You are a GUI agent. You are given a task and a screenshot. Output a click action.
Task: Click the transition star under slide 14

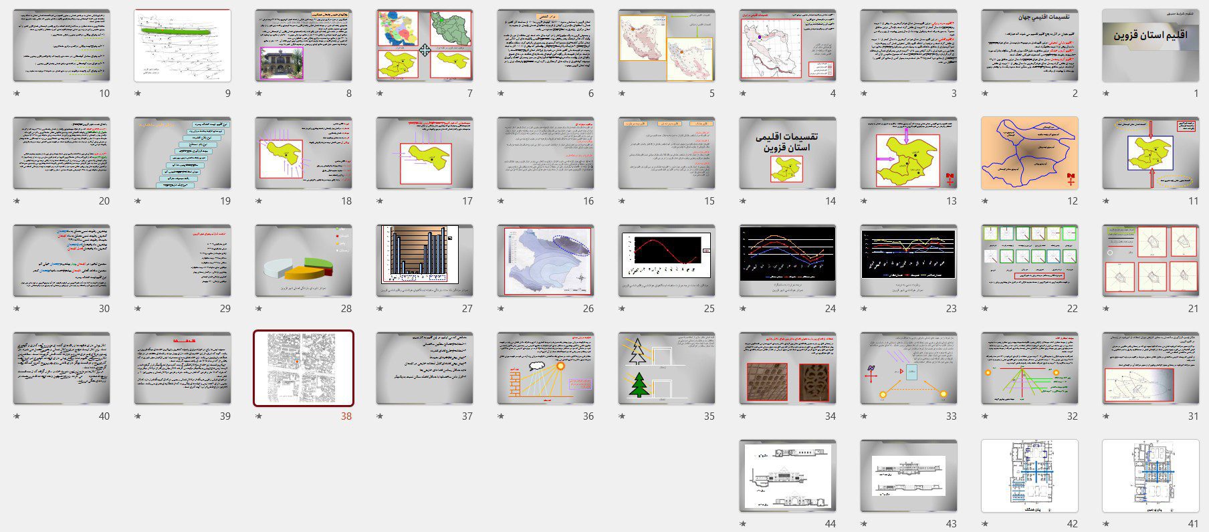(743, 201)
